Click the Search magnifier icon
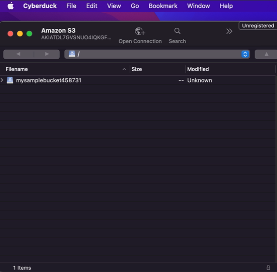 click(x=177, y=31)
